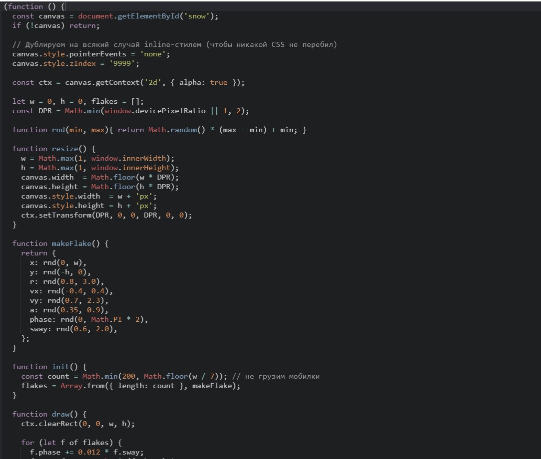Click the 'for' keyword of the flakes loop
The image size is (541, 459).
click(27, 443)
